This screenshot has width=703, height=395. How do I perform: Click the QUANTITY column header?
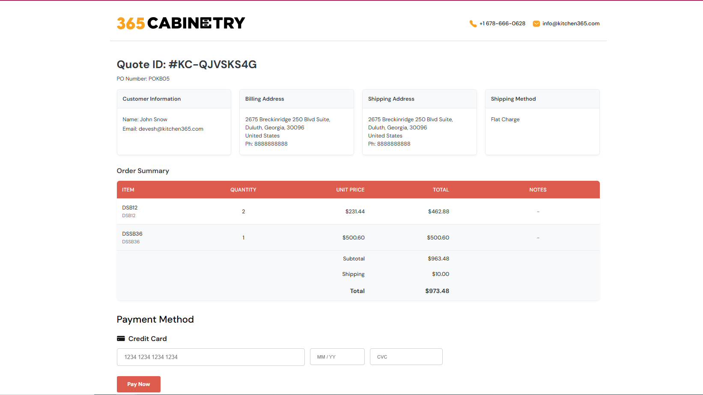click(x=243, y=190)
